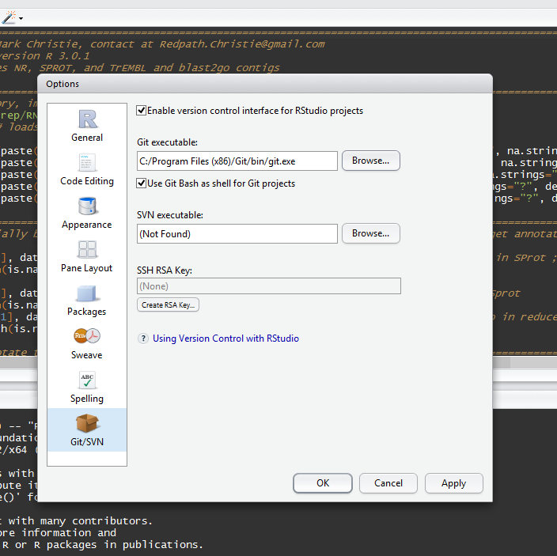Click the 'Git executable:' label

pyautogui.click(x=167, y=142)
